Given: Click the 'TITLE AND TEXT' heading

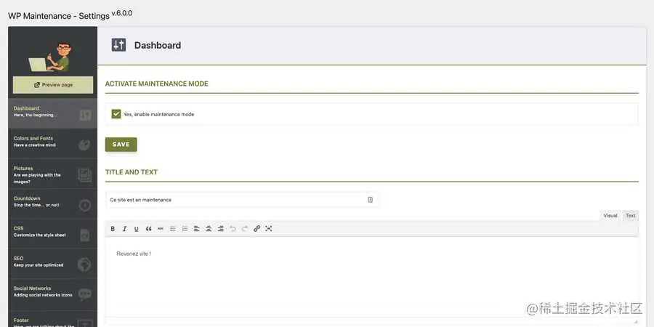Looking at the screenshot, I should coord(132,172).
